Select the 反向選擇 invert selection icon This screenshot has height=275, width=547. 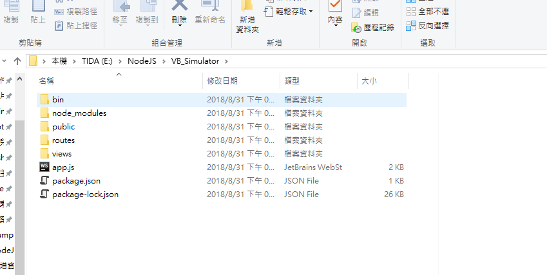coord(411,26)
